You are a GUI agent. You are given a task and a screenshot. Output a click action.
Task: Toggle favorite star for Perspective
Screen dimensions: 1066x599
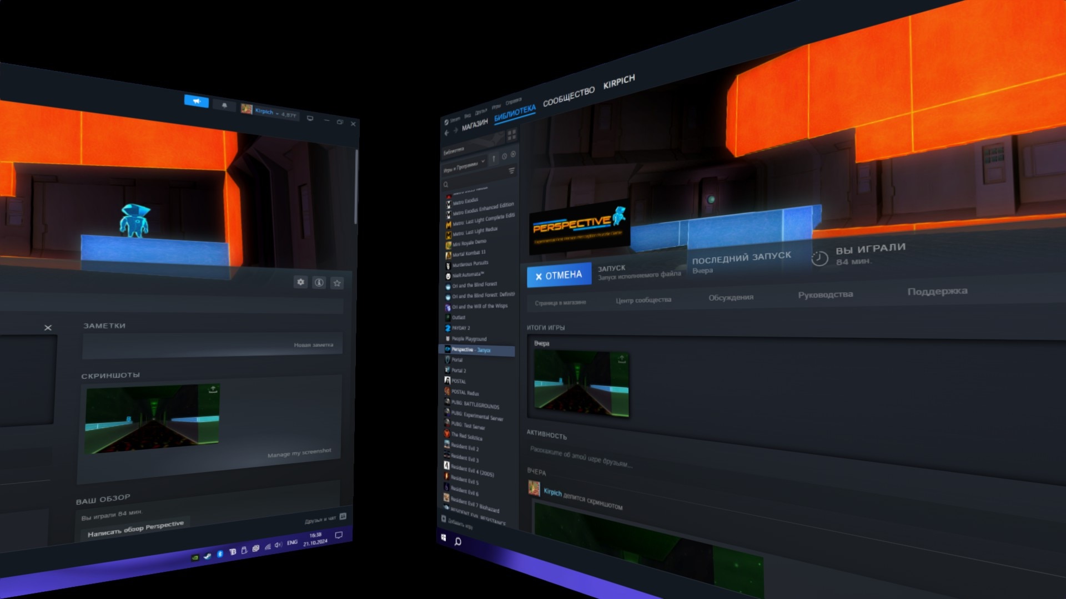[x=337, y=283]
